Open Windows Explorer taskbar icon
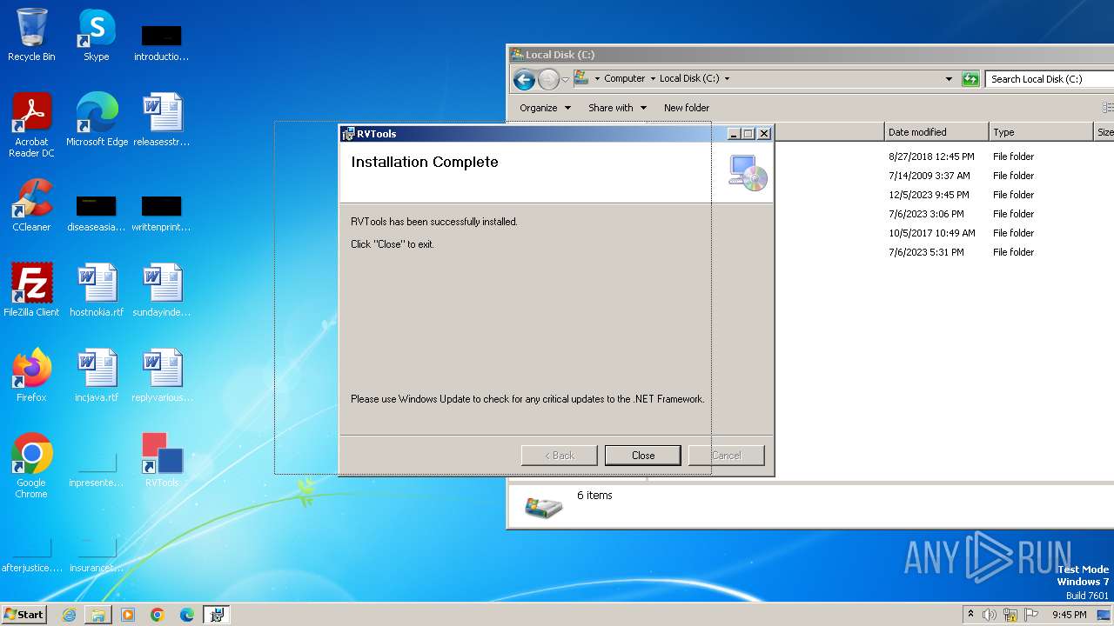The image size is (1114, 626). pyautogui.click(x=98, y=615)
